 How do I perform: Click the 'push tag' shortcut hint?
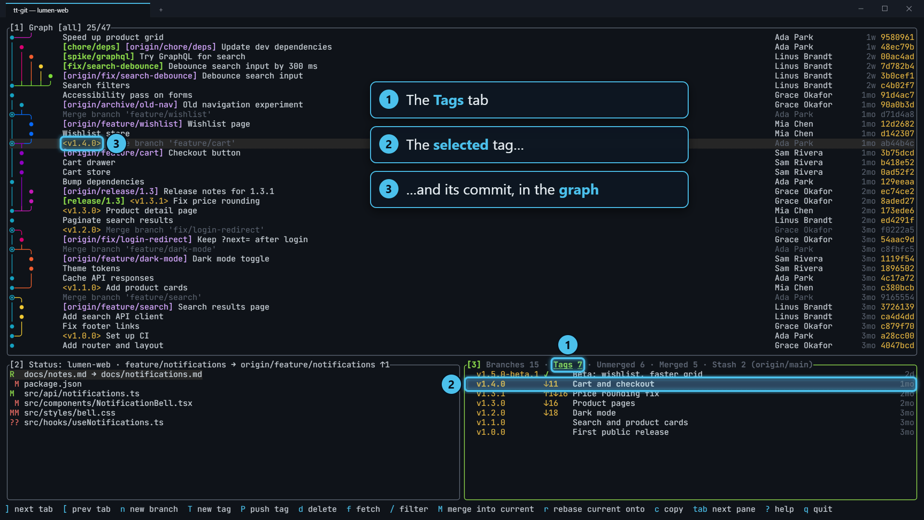264,509
